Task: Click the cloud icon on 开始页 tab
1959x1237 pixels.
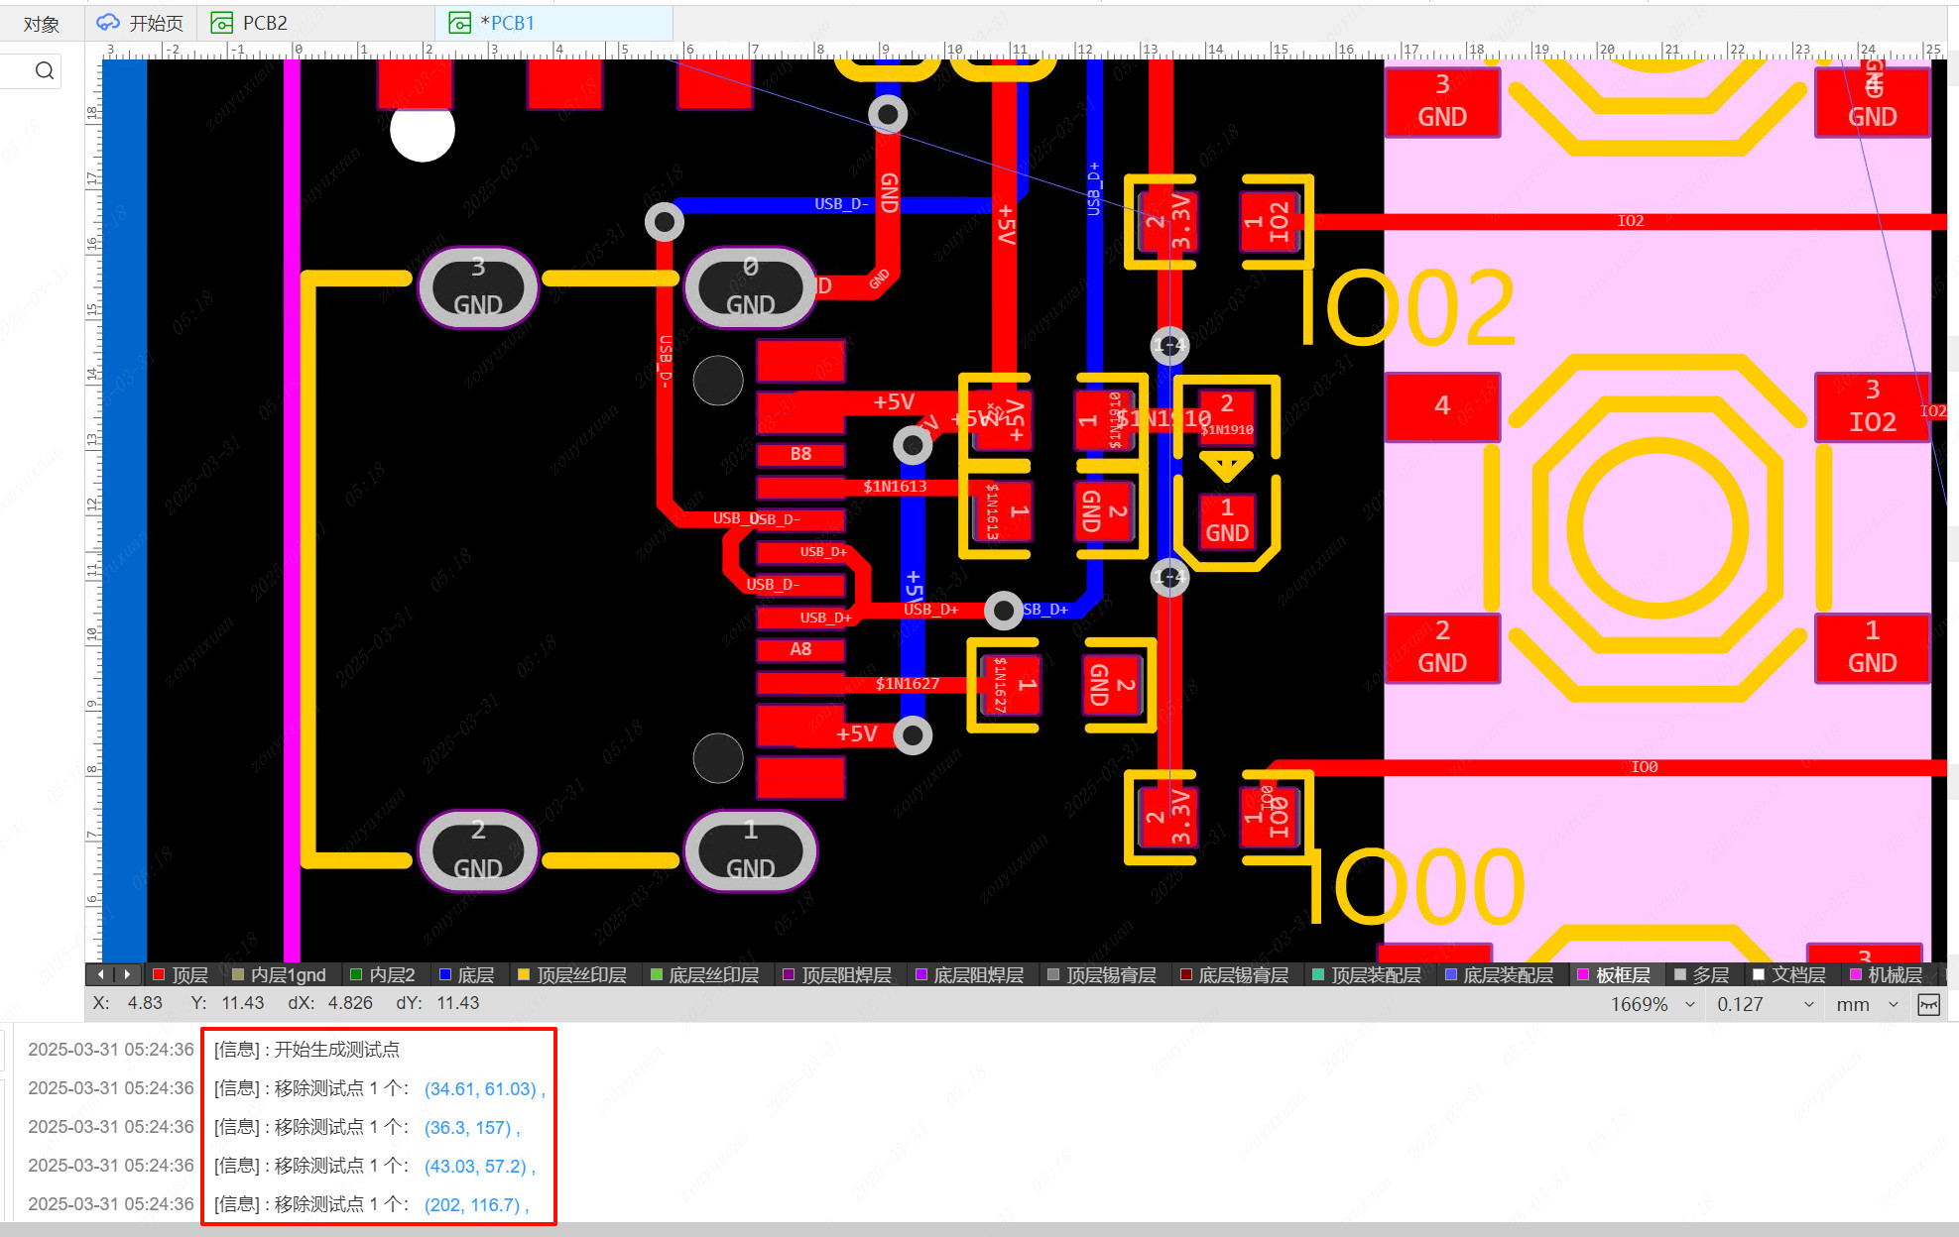Action: pyautogui.click(x=108, y=23)
